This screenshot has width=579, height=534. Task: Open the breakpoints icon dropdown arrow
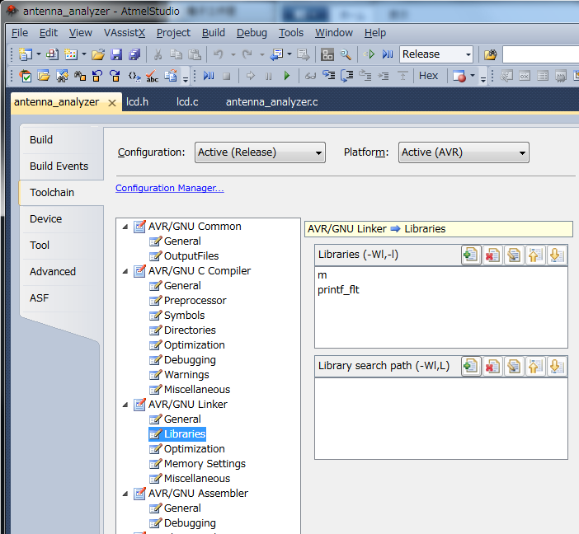(x=473, y=76)
